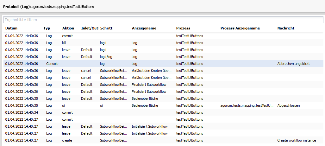Select the row with Abgeschlossen message
This screenshot has width=325, height=146.
tap(163, 105)
